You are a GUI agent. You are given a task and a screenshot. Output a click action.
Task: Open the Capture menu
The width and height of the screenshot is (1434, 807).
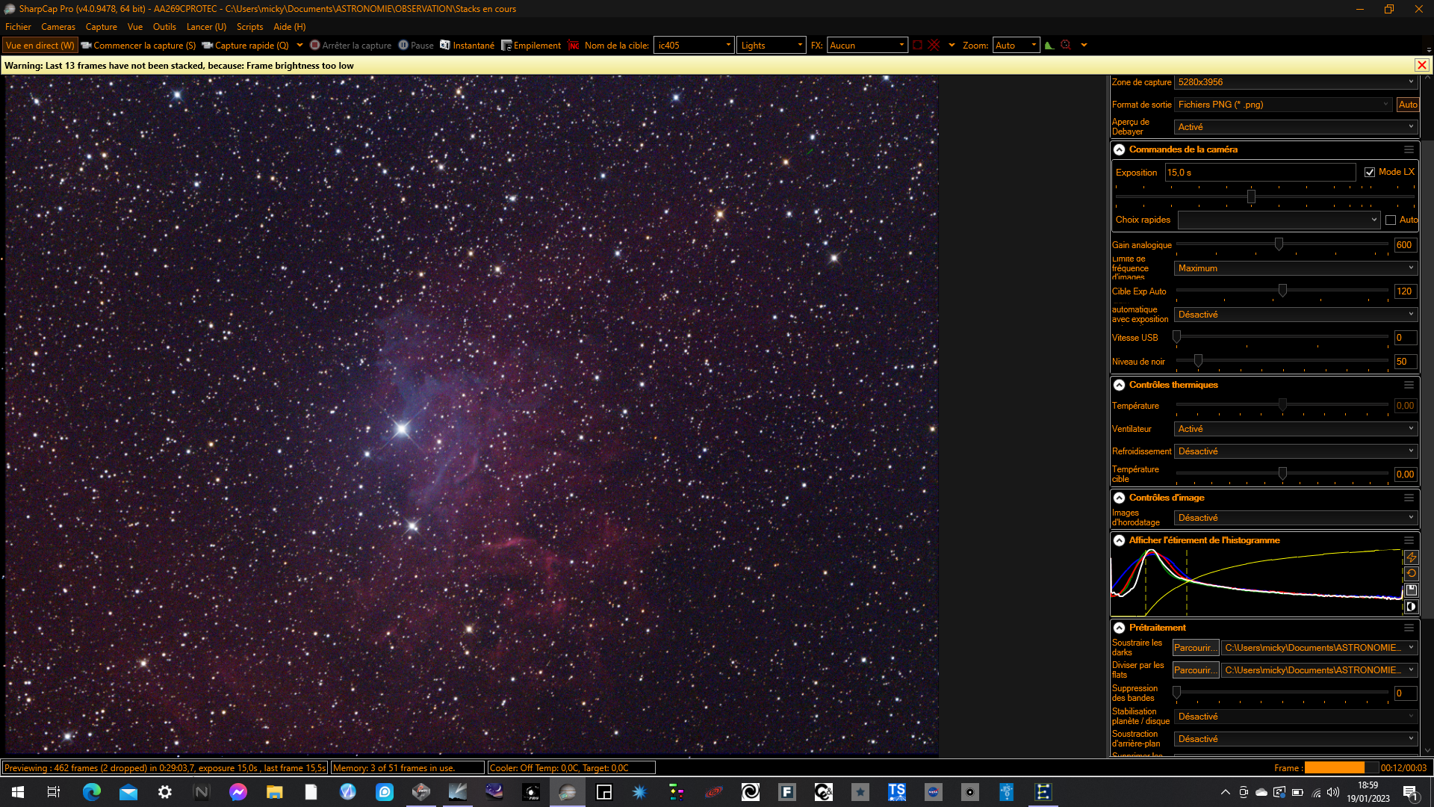pyautogui.click(x=102, y=27)
